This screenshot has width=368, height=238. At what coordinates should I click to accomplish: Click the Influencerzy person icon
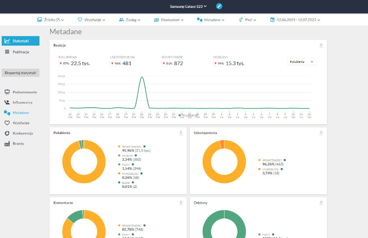pos(7,102)
